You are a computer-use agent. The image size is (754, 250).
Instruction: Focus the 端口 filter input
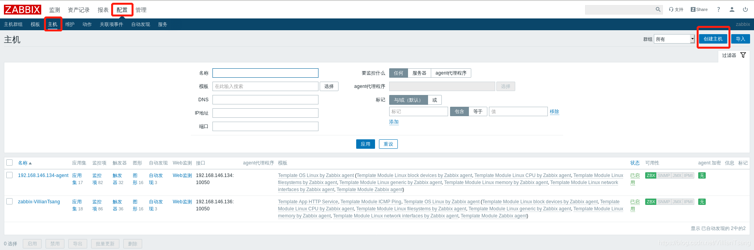pyautogui.click(x=265, y=126)
